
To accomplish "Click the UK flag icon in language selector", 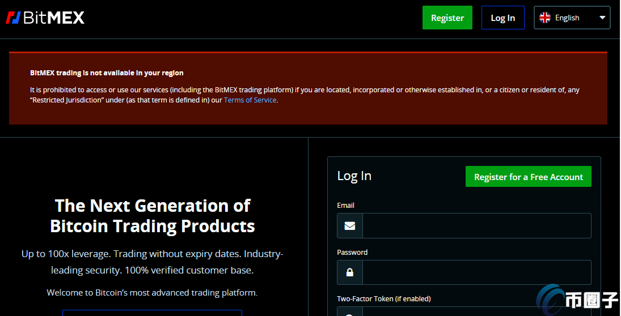I will (545, 18).
